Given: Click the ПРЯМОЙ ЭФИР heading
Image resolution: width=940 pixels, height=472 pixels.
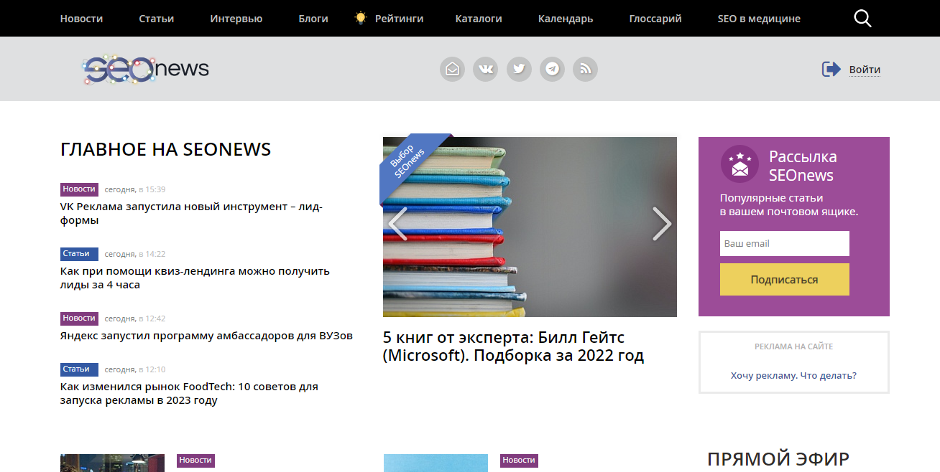Looking at the screenshot, I should [778, 459].
